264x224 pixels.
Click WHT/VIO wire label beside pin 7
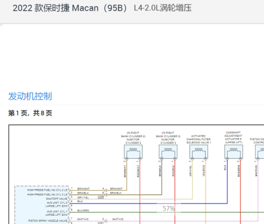click(83, 219)
